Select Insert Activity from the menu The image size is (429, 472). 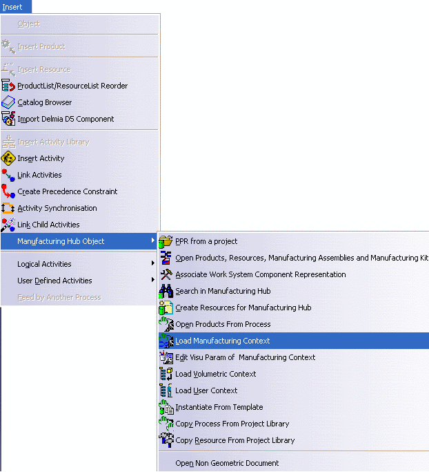[x=79, y=158]
